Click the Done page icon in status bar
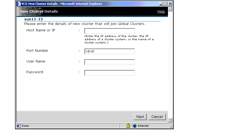Viewport: 241px width, 137px height. click(x=19, y=126)
